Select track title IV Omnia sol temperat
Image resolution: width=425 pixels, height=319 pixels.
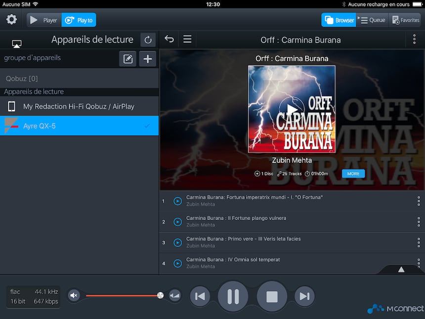[233, 260]
